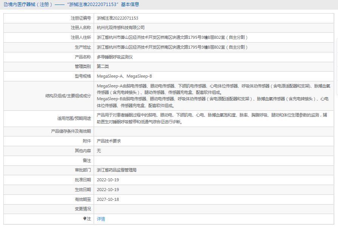Viewport: 338px width, 228px height.
Task: Click the 批准日期 label
Action: (83, 180)
